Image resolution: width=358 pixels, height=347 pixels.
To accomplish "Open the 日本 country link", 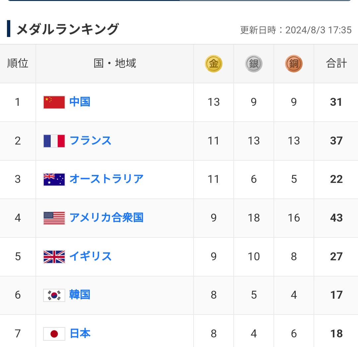I will tap(80, 333).
